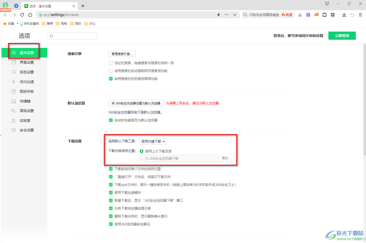Open the extensions grid icon
The image size is (366, 243).
(333, 15)
